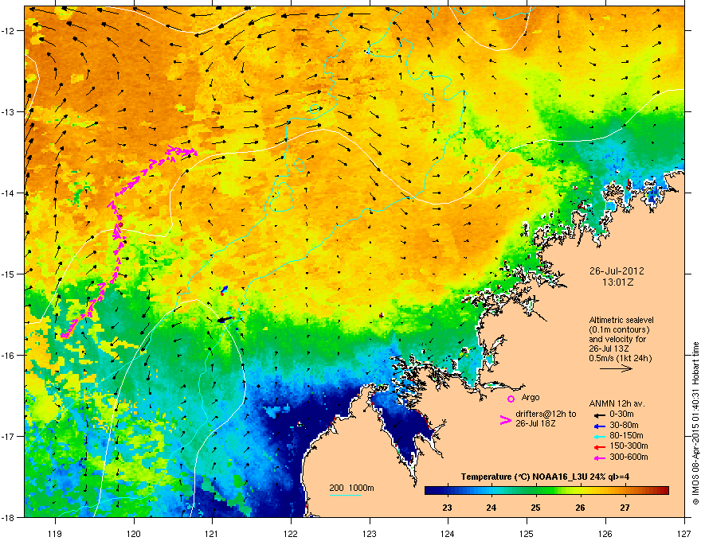The image size is (701, 541).
Task: Click the time text 13:01Z
Action: pyautogui.click(x=617, y=282)
